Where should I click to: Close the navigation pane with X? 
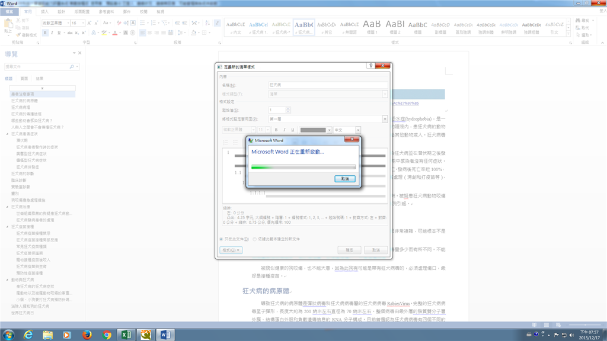coord(80,53)
